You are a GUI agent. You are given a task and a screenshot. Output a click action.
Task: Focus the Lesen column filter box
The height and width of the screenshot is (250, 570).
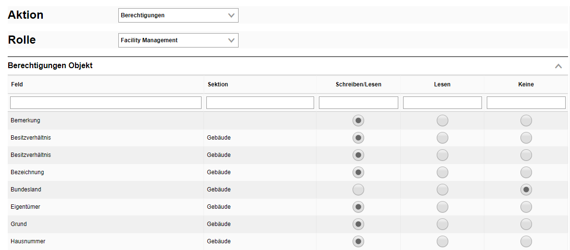tap(442, 103)
